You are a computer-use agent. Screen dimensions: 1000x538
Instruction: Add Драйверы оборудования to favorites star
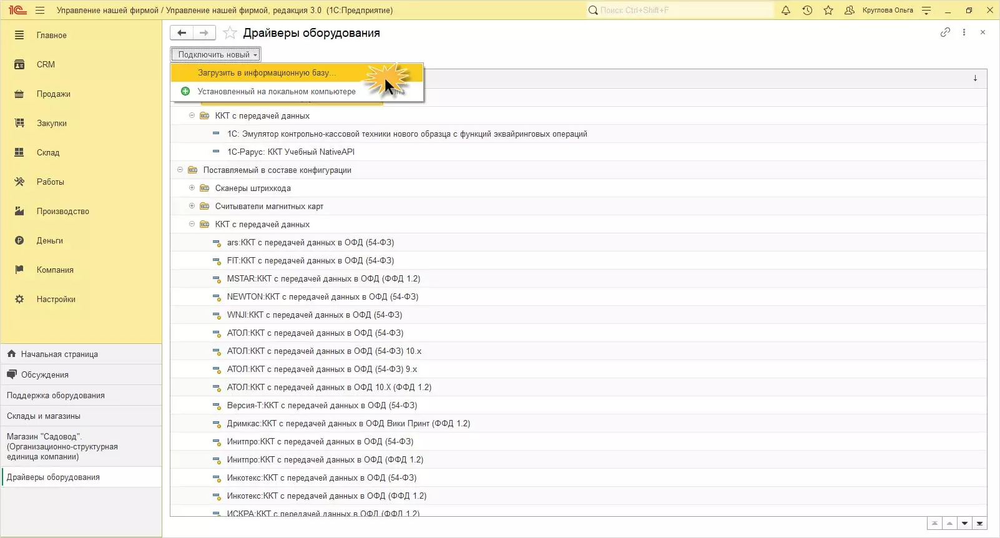[x=230, y=33]
